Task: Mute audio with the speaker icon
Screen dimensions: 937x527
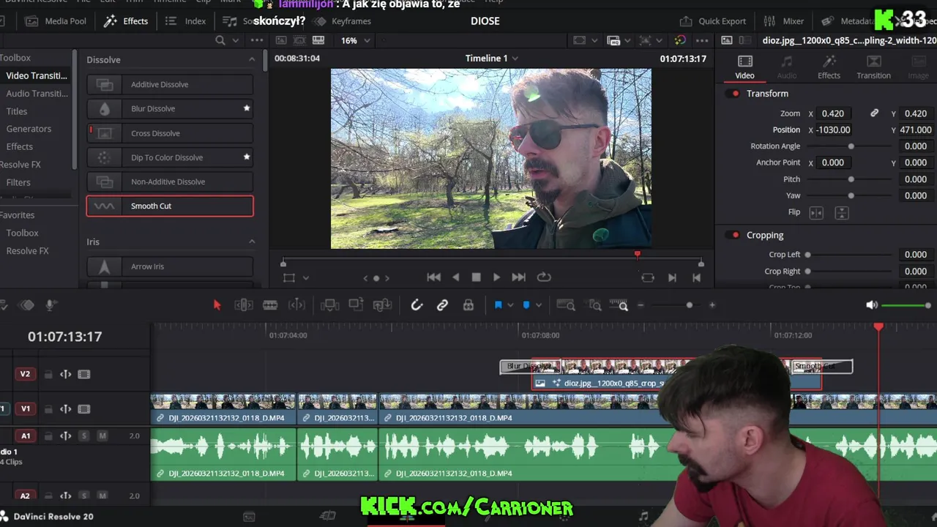Action: coord(871,305)
